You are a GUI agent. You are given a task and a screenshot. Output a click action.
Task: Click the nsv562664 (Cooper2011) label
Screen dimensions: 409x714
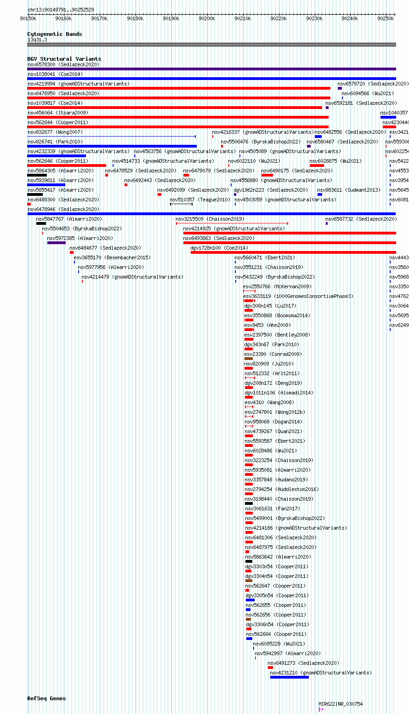point(276,634)
